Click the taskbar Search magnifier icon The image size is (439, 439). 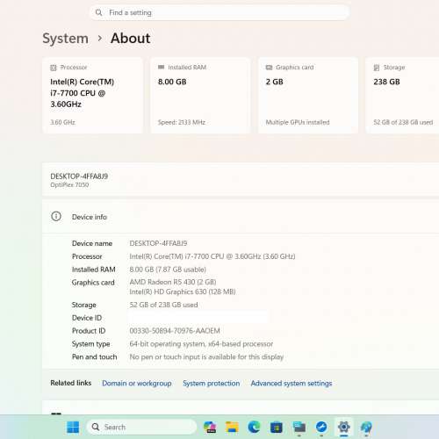tap(96, 427)
